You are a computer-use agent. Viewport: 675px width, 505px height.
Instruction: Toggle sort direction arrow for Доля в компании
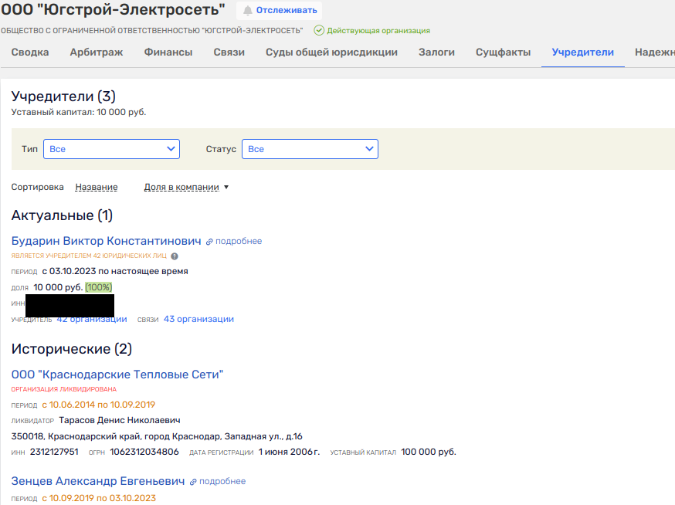click(x=226, y=188)
